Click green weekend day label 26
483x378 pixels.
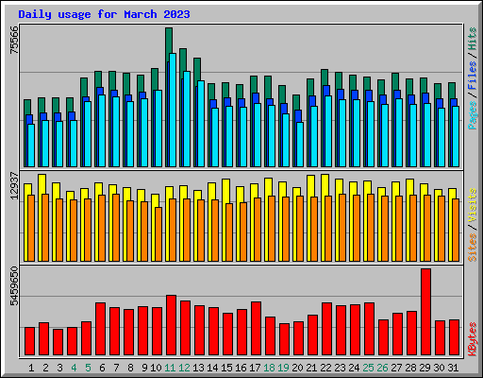tap(382, 368)
